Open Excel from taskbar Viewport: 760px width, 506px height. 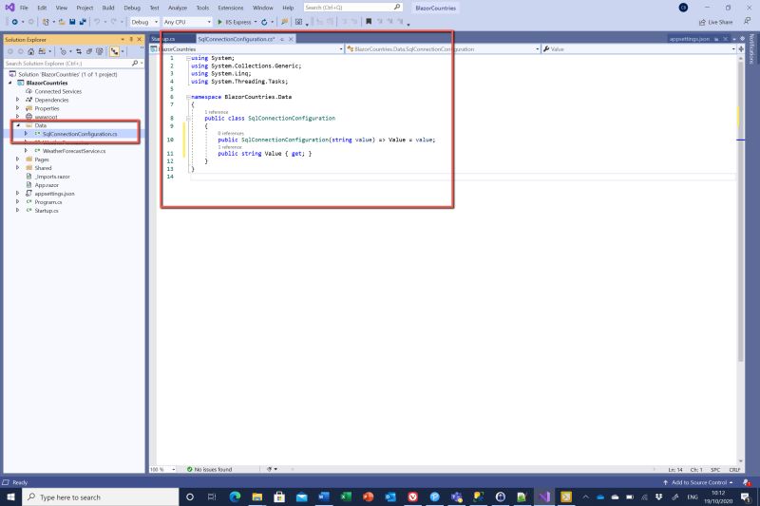(x=346, y=497)
